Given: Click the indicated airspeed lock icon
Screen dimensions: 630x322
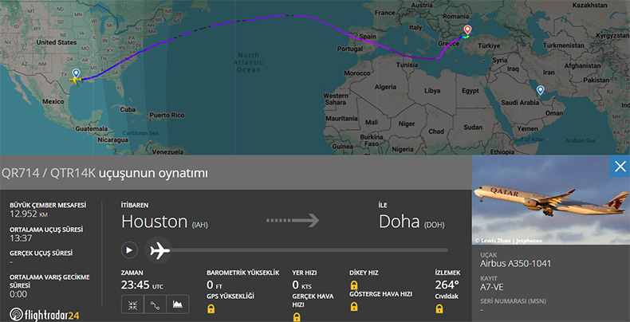Looking at the screenshot, I should (354, 306).
